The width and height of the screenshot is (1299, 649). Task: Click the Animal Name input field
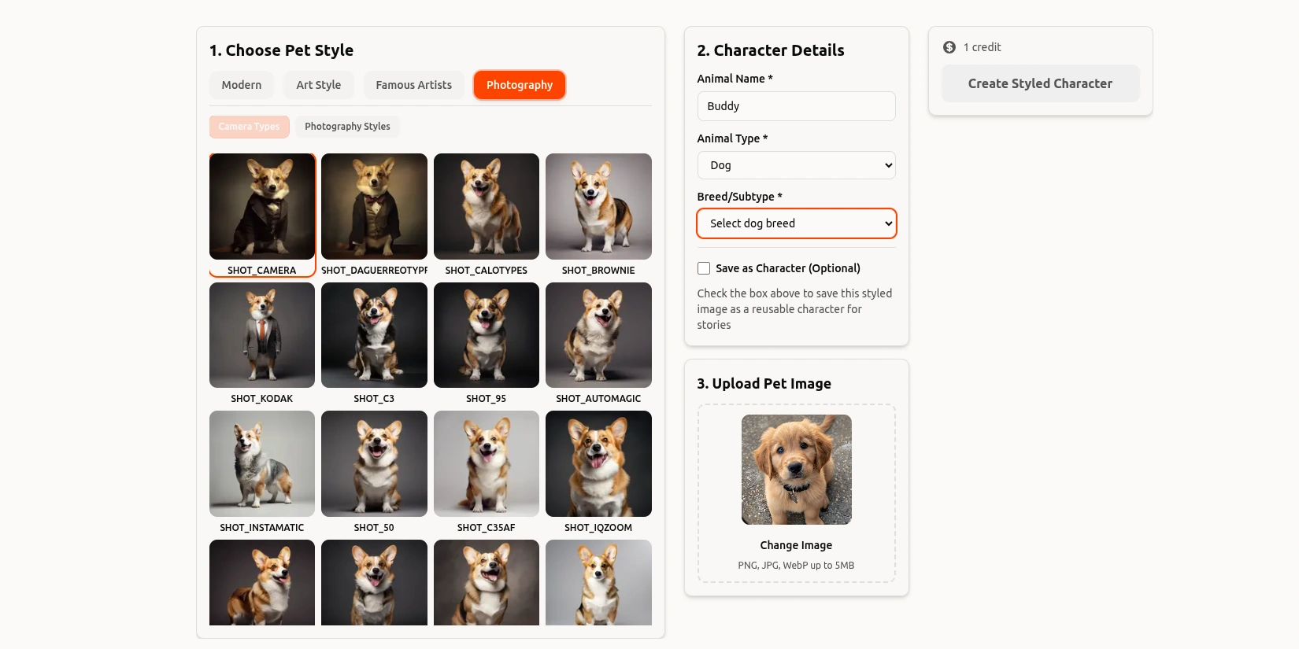click(796, 106)
